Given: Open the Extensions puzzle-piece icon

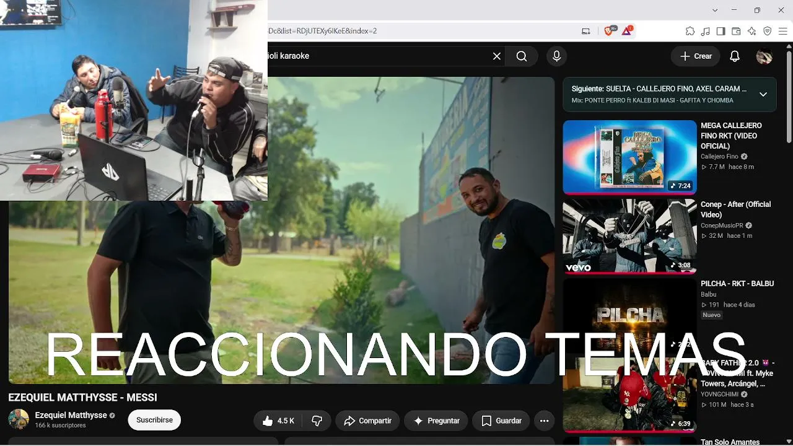Looking at the screenshot, I should pos(690,31).
